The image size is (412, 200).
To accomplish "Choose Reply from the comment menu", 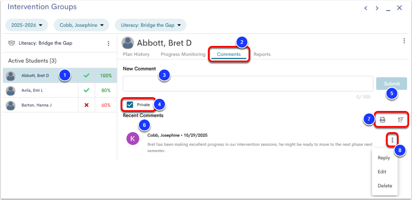I will point(384,158).
